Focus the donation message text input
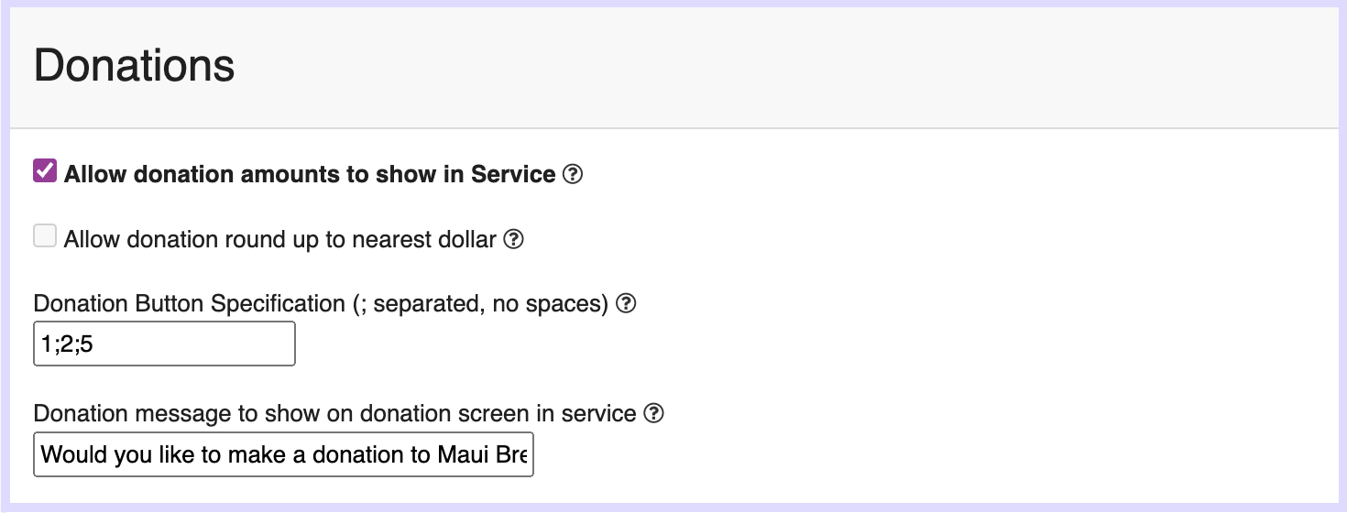The height and width of the screenshot is (513, 1347). pyautogui.click(x=283, y=454)
